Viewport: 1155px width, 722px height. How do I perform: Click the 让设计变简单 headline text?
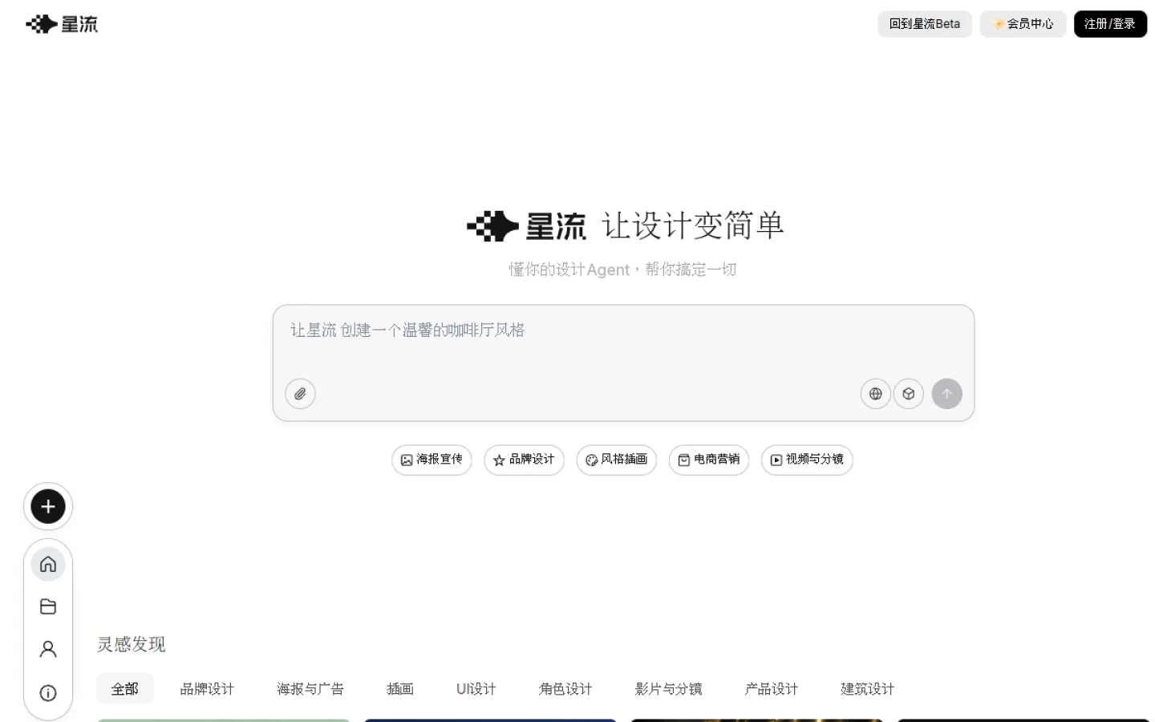tap(693, 225)
